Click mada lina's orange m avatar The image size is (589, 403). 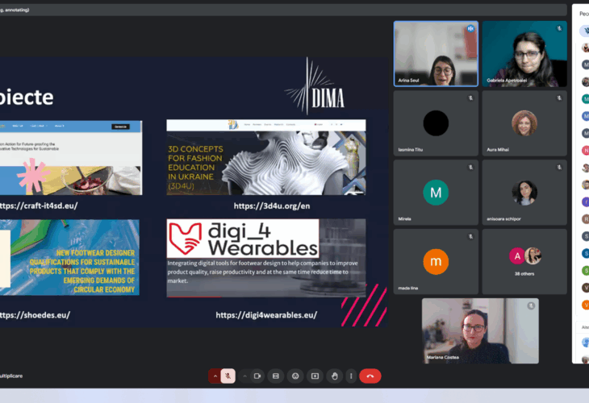[436, 261]
